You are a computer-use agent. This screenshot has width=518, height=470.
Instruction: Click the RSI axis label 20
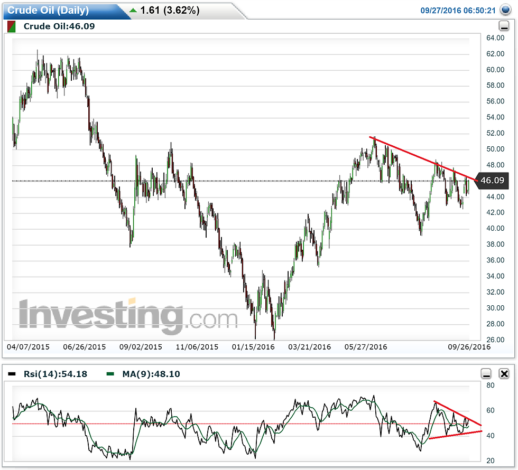[491, 460]
